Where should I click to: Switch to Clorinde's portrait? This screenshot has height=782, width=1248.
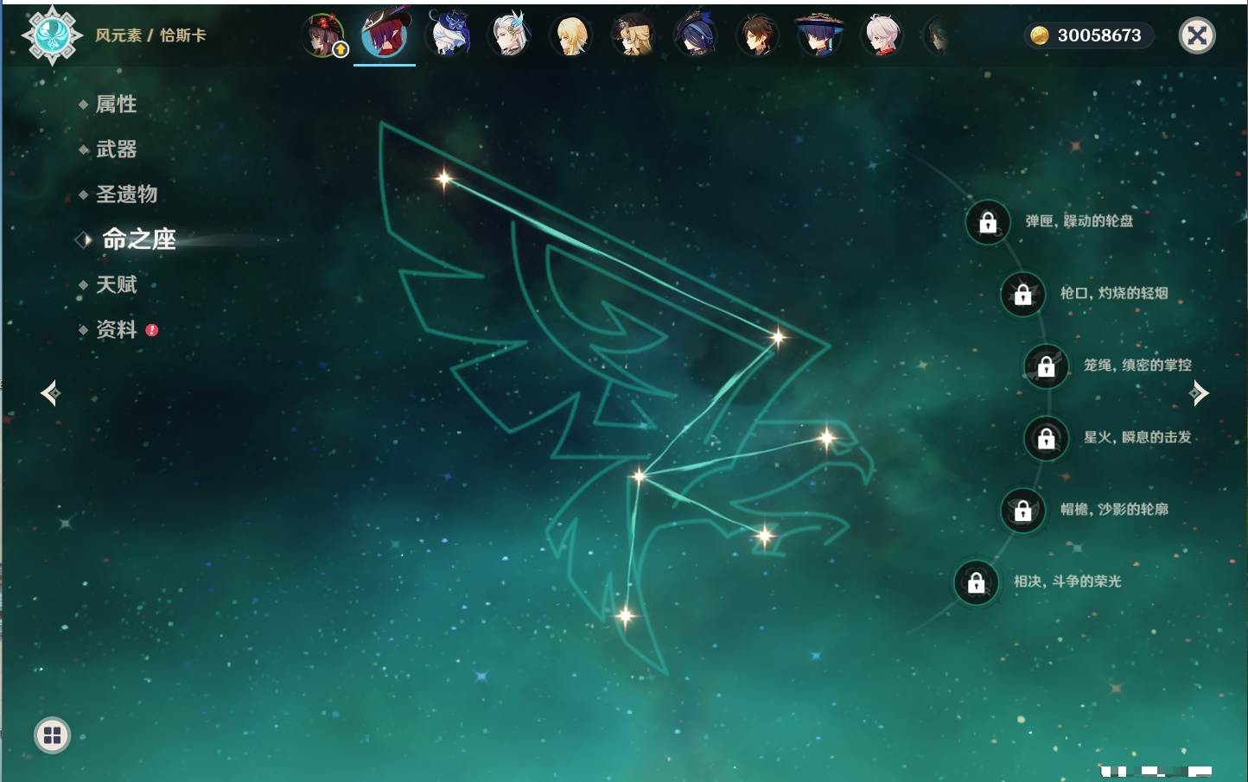pyautogui.click(x=696, y=35)
